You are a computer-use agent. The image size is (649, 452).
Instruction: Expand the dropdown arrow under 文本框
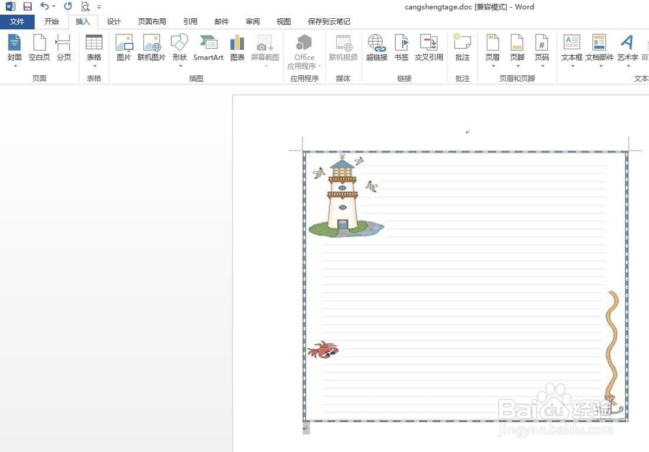pyautogui.click(x=572, y=65)
